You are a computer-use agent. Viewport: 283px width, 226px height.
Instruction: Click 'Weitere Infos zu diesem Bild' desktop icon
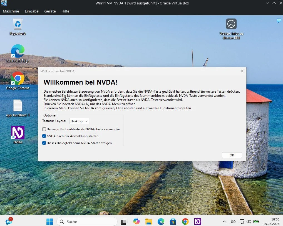(x=231, y=29)
